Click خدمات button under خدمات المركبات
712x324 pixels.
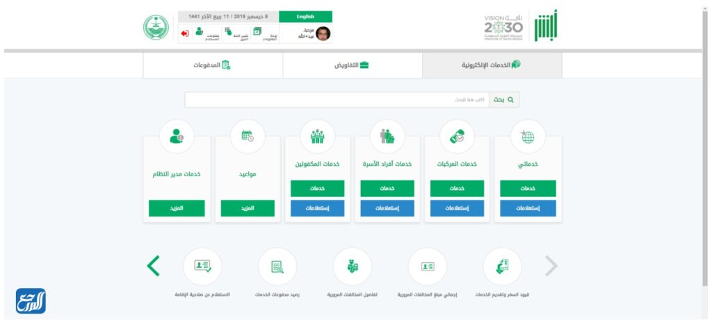[458, 189]
